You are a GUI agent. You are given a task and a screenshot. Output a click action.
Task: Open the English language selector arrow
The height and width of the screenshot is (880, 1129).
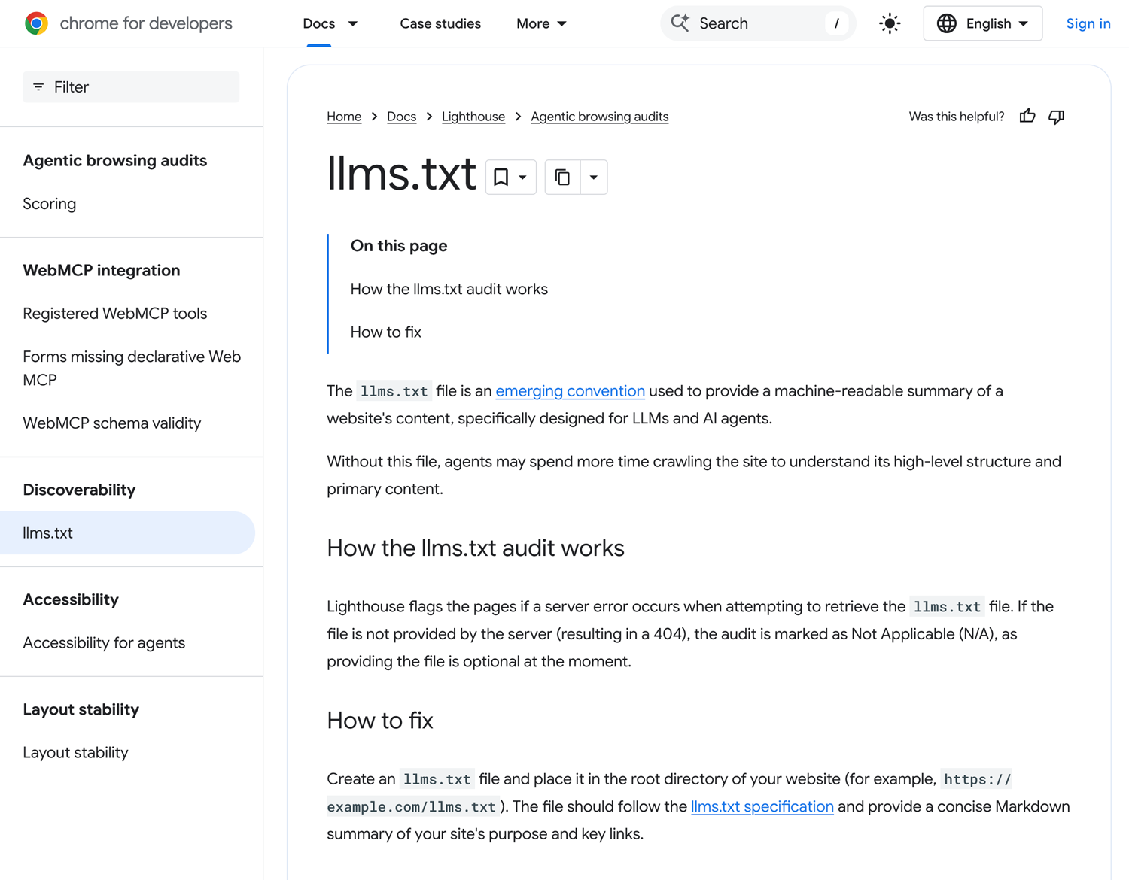point(1024,24)
